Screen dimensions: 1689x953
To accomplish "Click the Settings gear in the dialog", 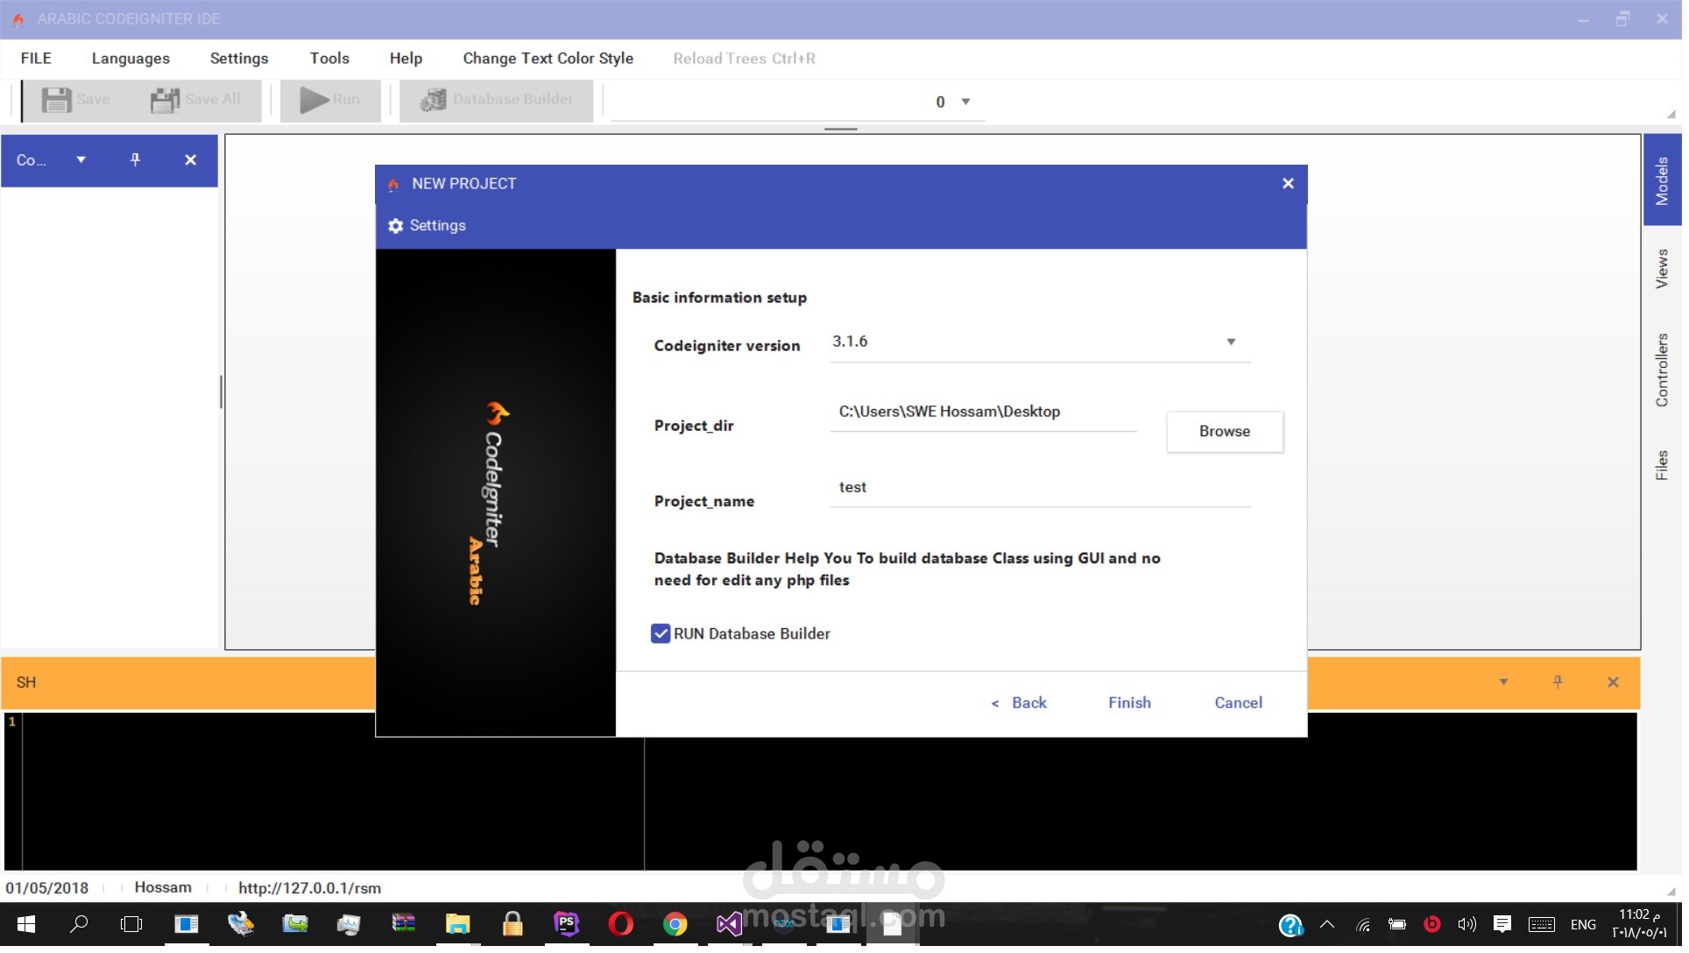I will point(396,226).
